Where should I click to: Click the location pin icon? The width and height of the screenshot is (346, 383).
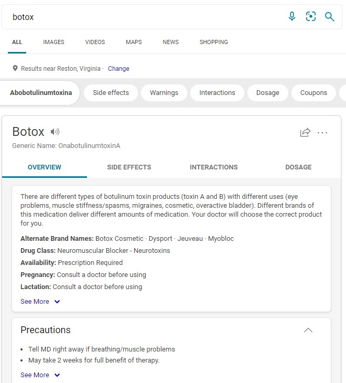(15, 68)
